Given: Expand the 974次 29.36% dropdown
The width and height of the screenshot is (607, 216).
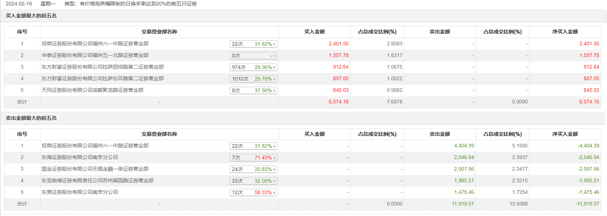Looking at the screenshot, I should click(253, 67).
